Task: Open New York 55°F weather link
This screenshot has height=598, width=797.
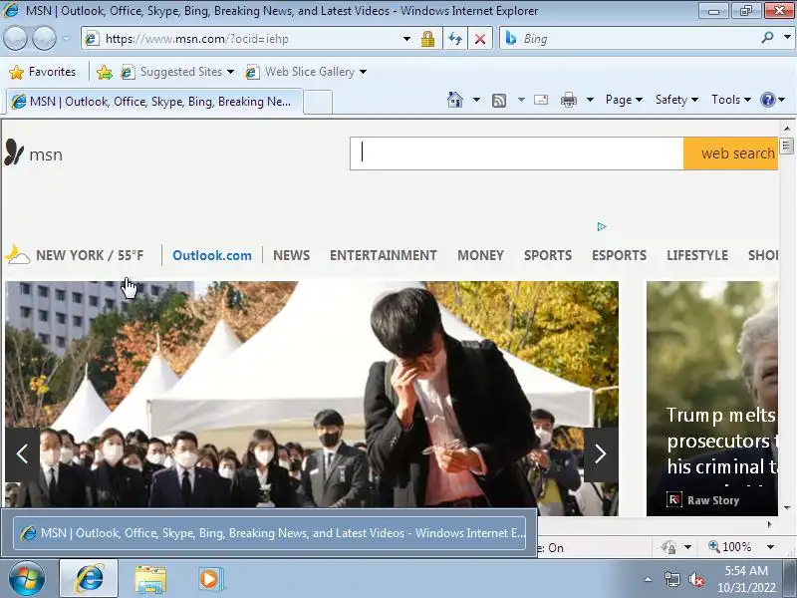Action: click(90, 255)
